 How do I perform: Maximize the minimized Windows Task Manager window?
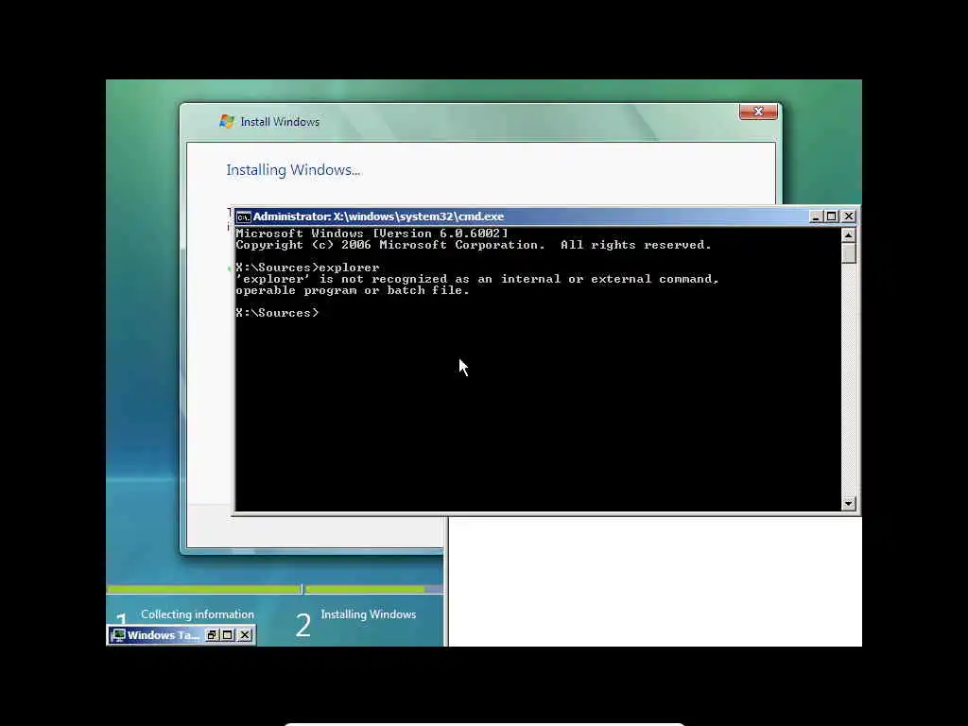(228, 634)
